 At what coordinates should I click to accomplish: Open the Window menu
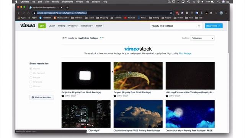(x=96, y=2)
